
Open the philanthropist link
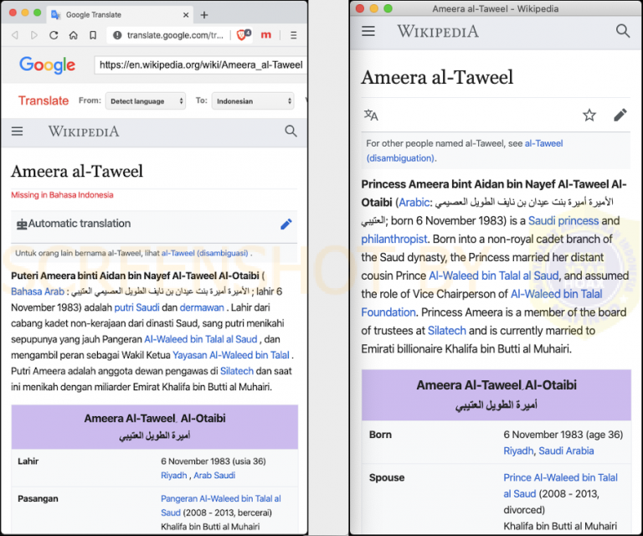(x=394, y=239)
